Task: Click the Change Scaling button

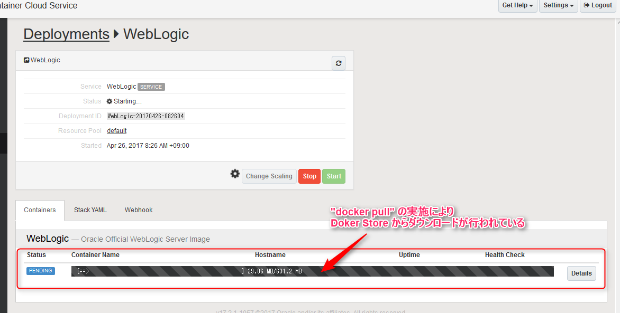Action: coord(269,176)
